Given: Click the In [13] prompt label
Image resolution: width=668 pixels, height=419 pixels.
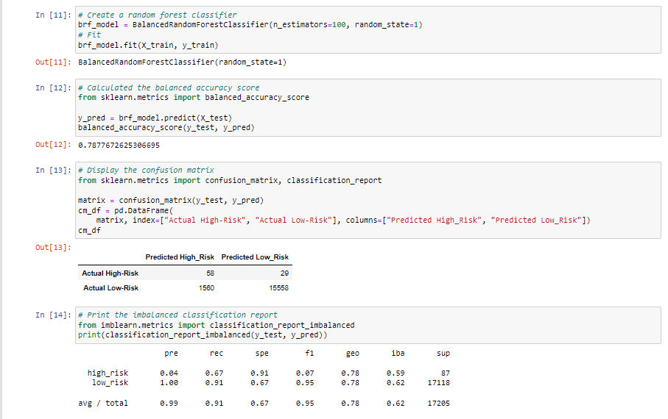Looking at the screenshot, I should [x=53, y=170].
